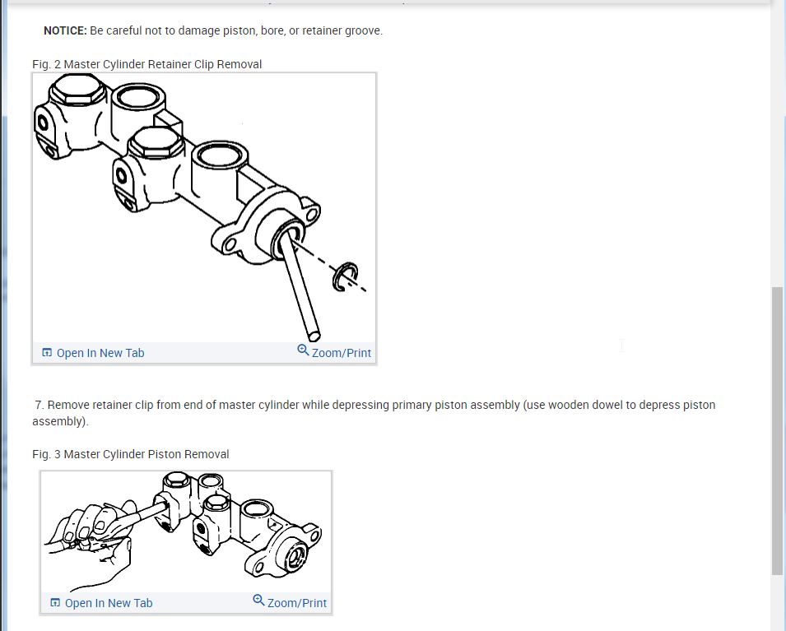This screenshot has width=786, height=631.
Task: Click the vertical scrollbar thumb on right
Action: tap(777, 431)
